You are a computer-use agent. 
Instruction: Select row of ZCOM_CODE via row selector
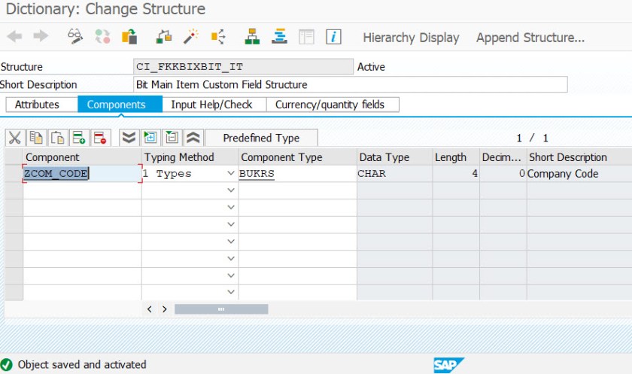coord(14,173)
